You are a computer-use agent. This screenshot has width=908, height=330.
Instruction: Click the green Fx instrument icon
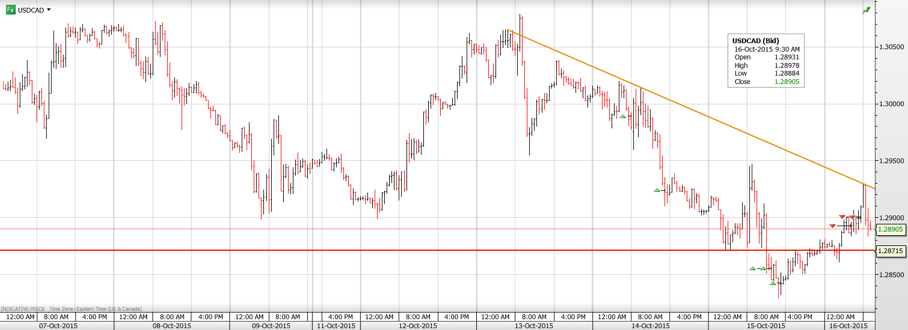(x=10, y=10)
